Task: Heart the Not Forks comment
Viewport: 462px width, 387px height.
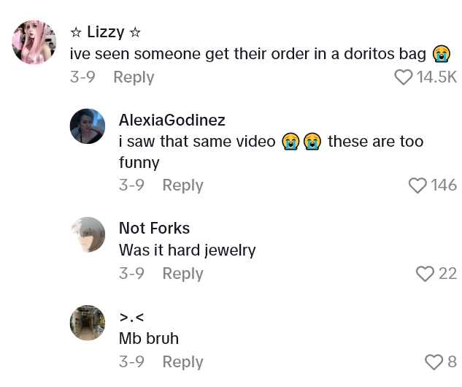Action: click(425, 274)
